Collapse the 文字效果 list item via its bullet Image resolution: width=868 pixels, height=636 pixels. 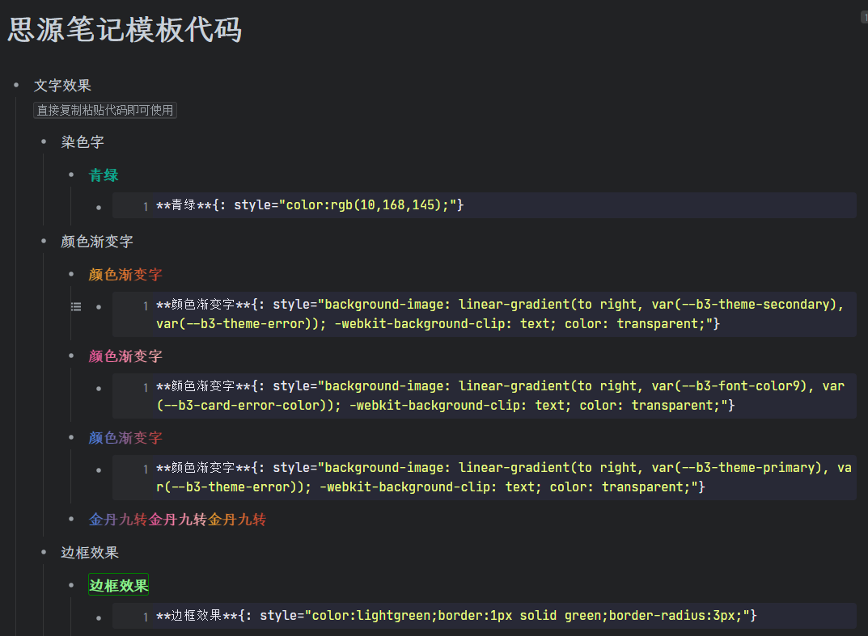[16, 86]
